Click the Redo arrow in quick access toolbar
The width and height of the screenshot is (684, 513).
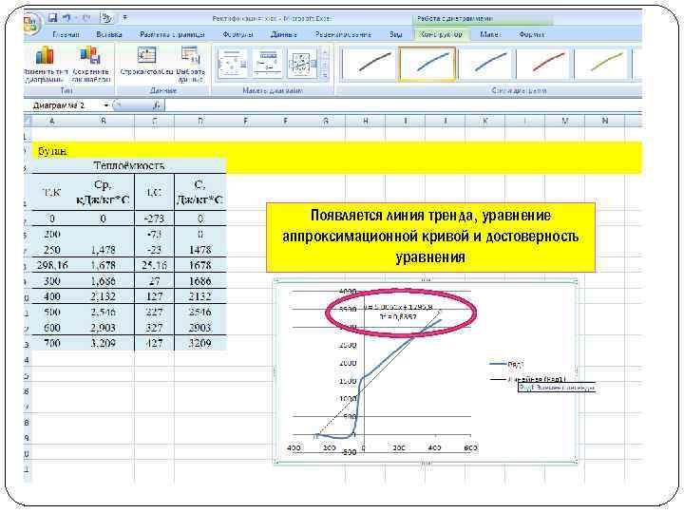click(x=85, y=18)
